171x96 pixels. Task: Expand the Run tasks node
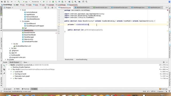(11, 78)
